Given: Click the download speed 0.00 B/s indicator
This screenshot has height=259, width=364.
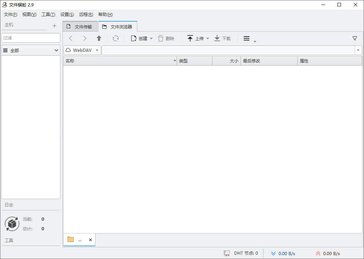Looking at the screenshot, I should pyautogui.click(x=283, y=253).
